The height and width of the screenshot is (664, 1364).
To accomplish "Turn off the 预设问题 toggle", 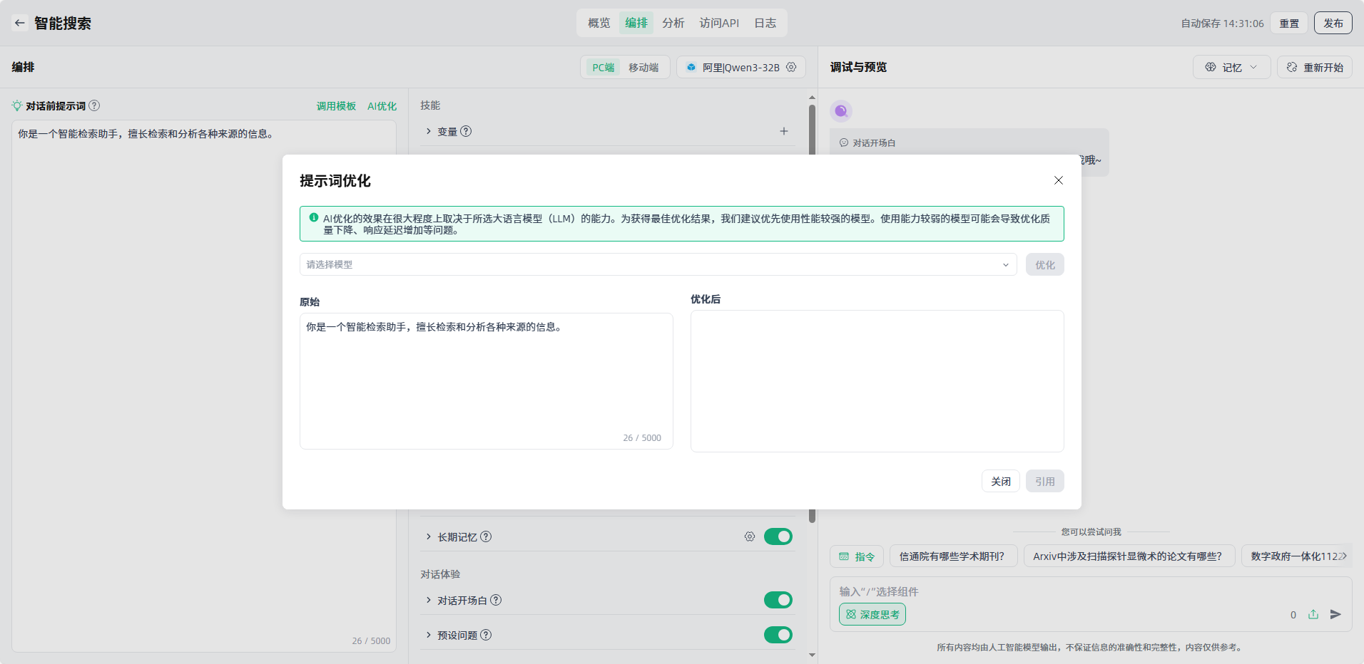I will [x=778, y=635].
